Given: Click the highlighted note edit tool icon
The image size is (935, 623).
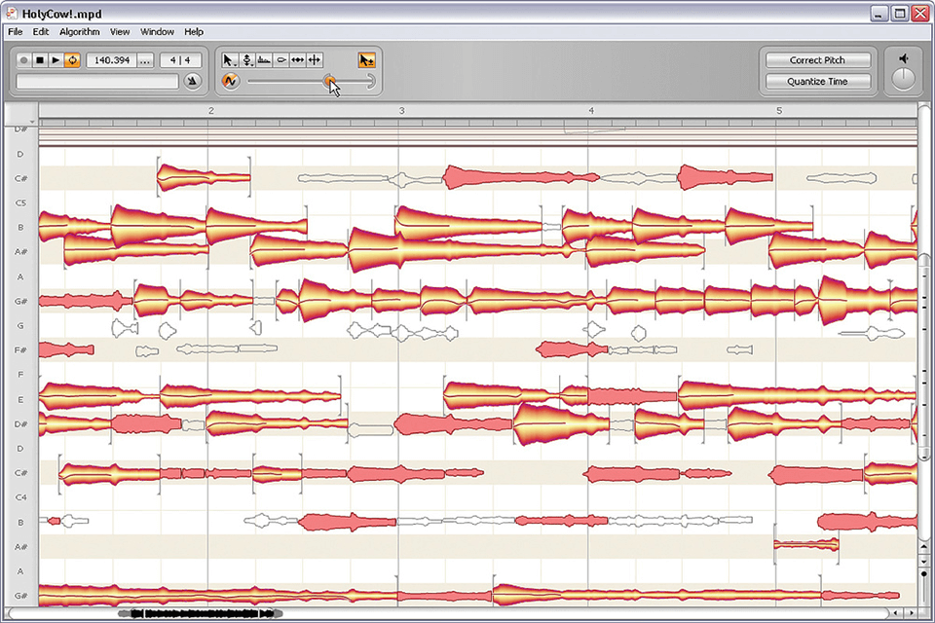Looking at the screenshot, I should click(367, 59).
